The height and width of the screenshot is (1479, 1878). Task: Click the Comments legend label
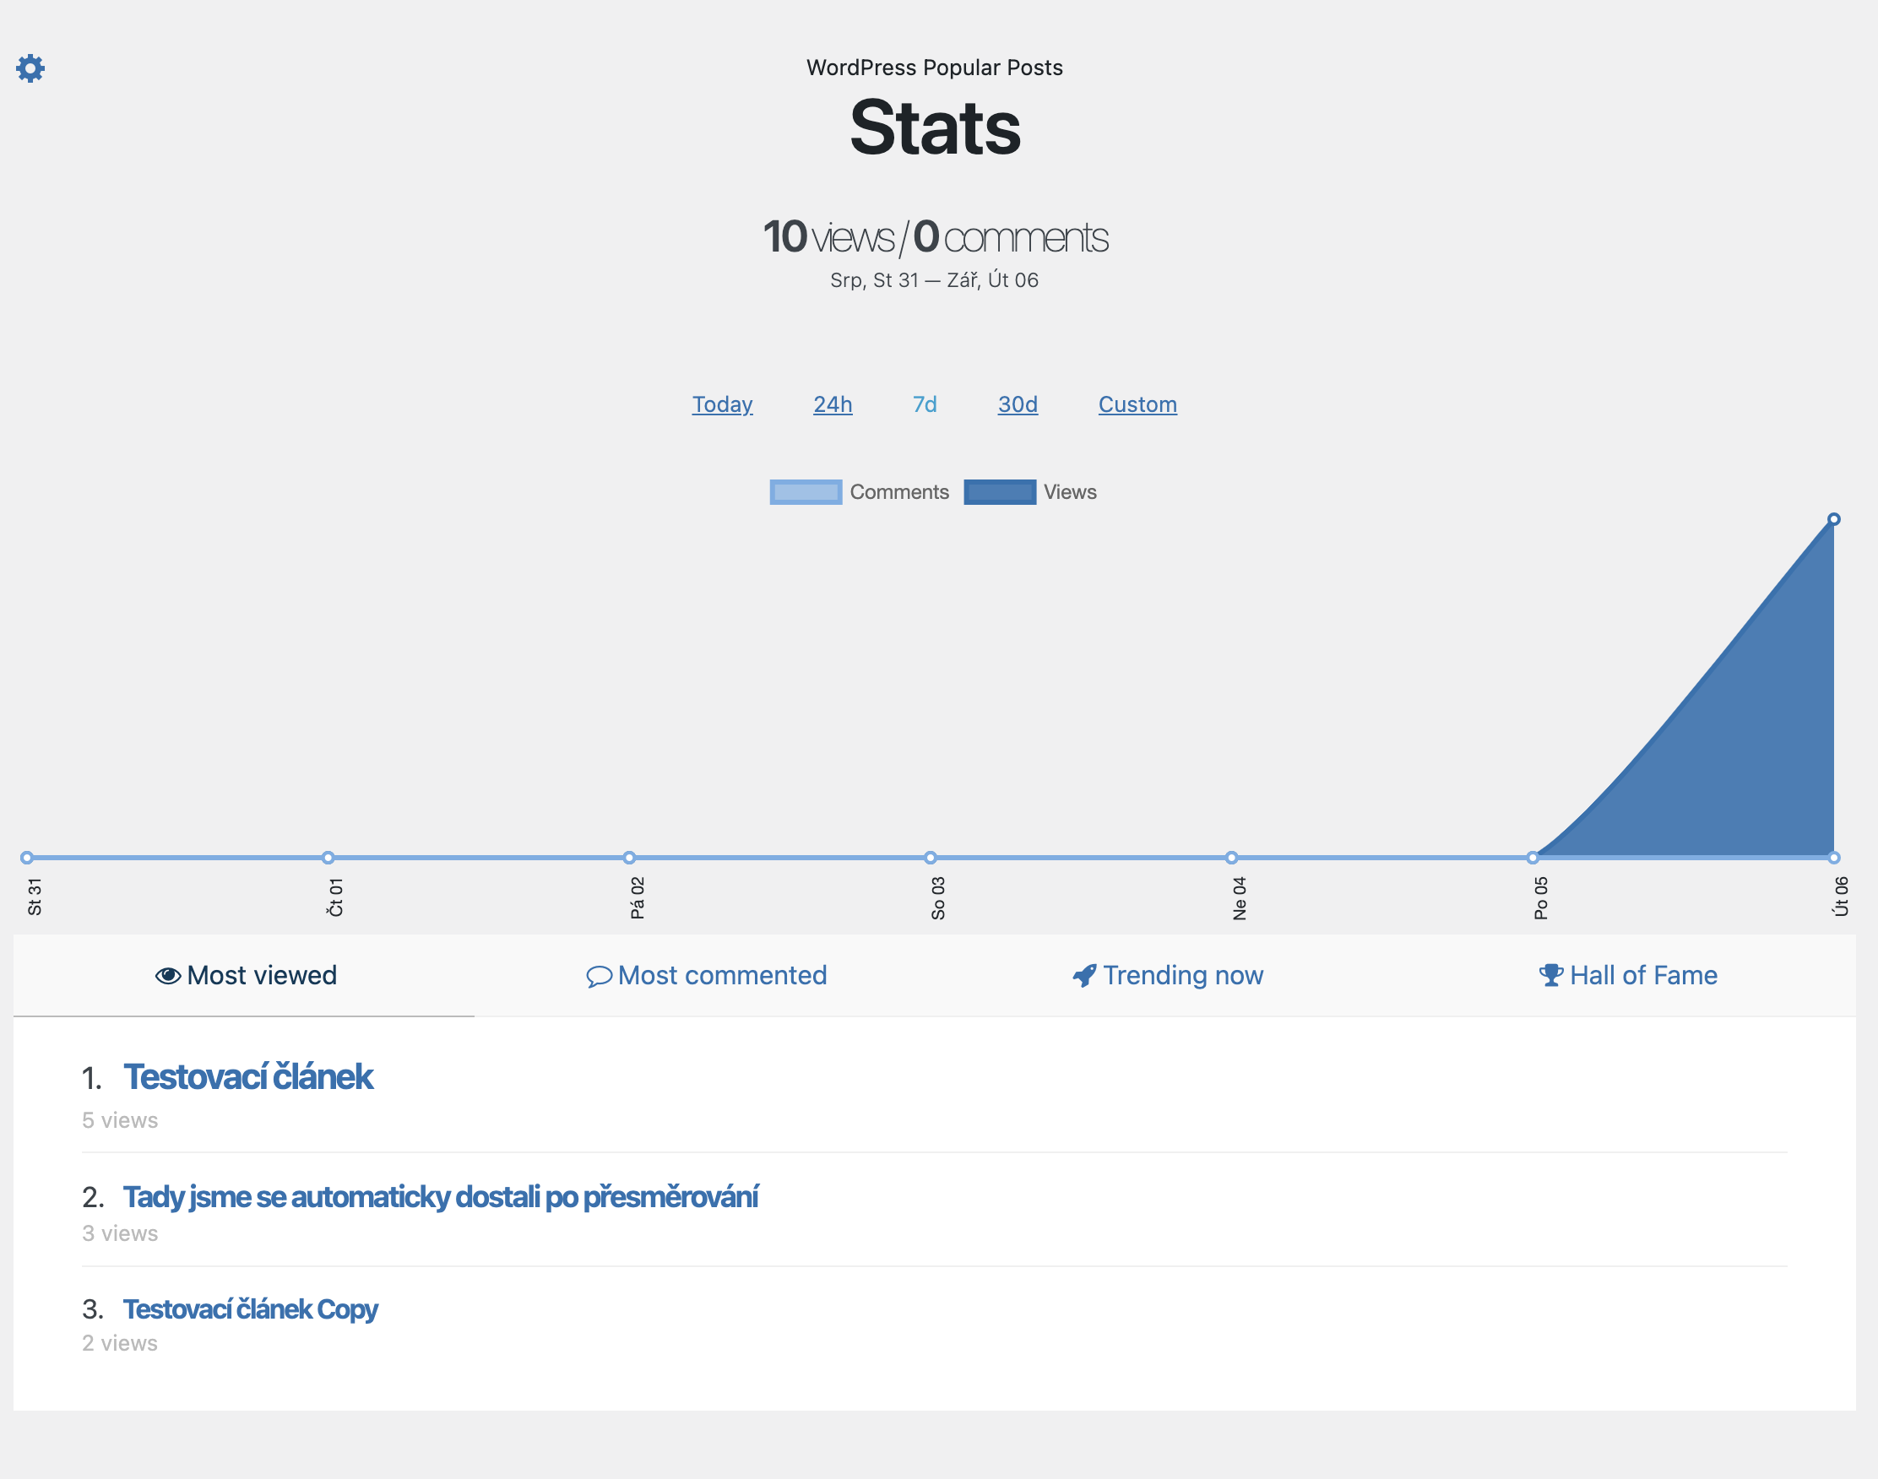[899, 492]
